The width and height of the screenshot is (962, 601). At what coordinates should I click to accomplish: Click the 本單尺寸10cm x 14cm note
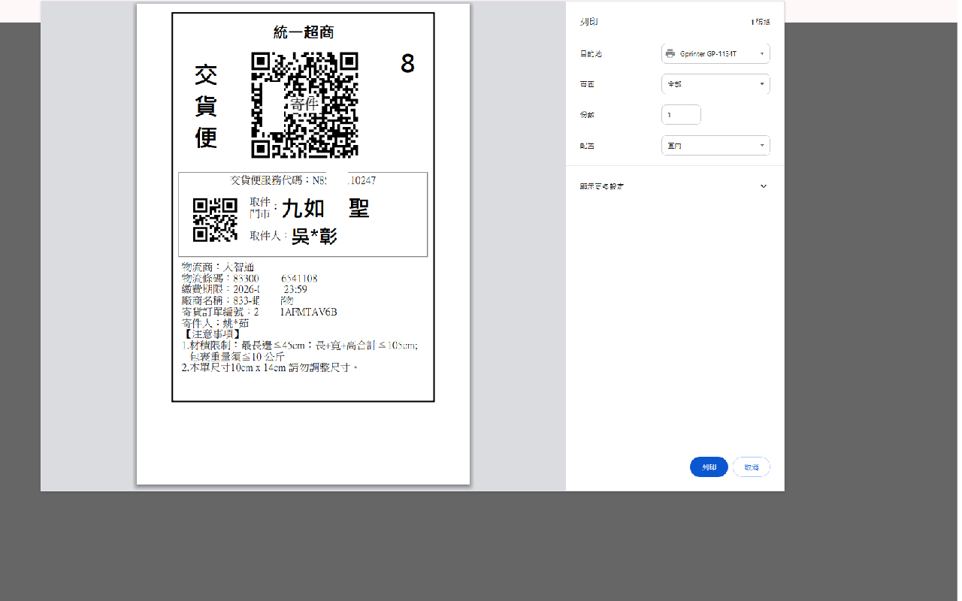pyautogui.click(x=270, y=368)
